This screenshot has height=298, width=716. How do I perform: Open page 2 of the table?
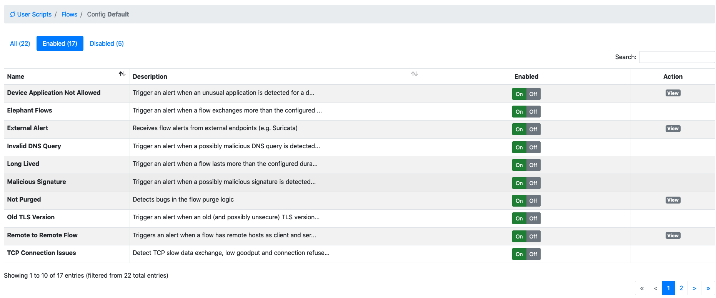pos(681,288)
